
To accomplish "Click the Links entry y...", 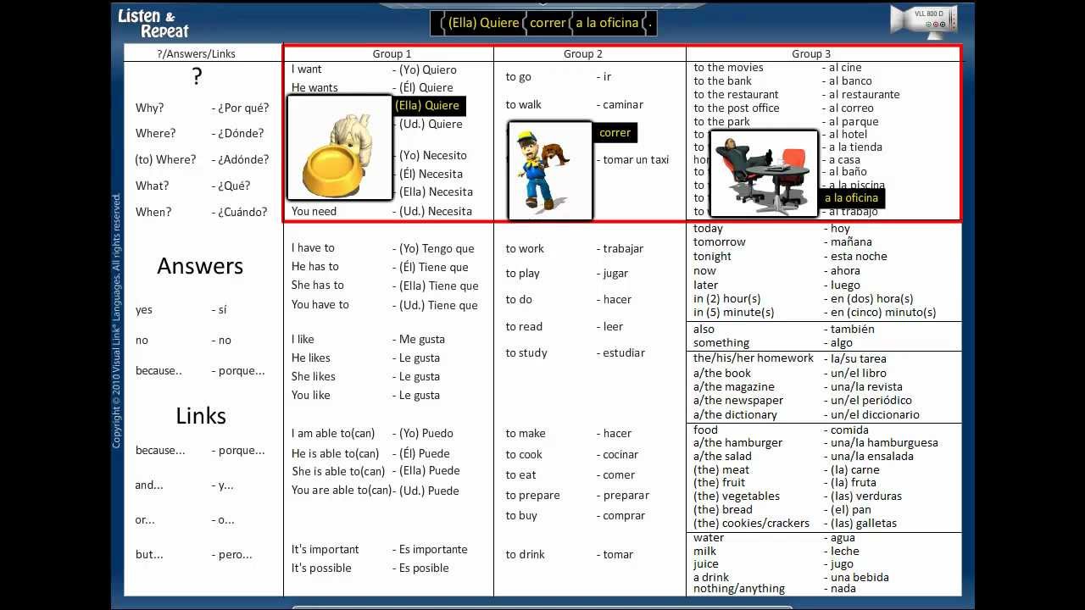I will point(225,485).
